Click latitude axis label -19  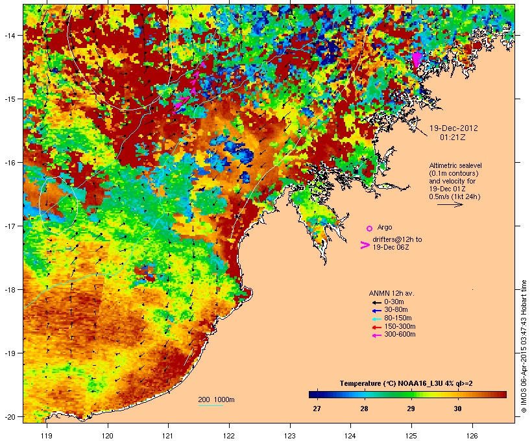[9, 353]
